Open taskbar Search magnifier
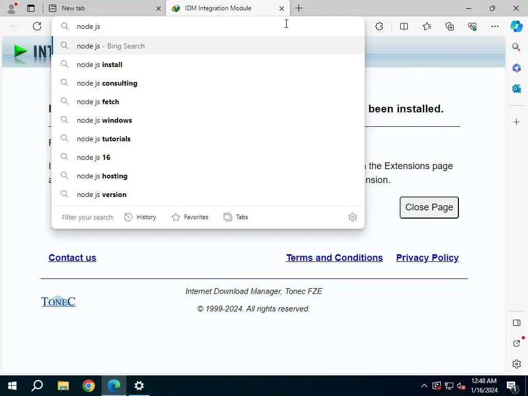 pos(37,386)
